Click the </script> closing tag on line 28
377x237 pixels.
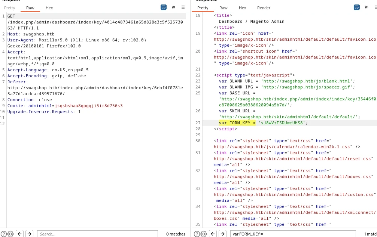[x=225, y=129]
